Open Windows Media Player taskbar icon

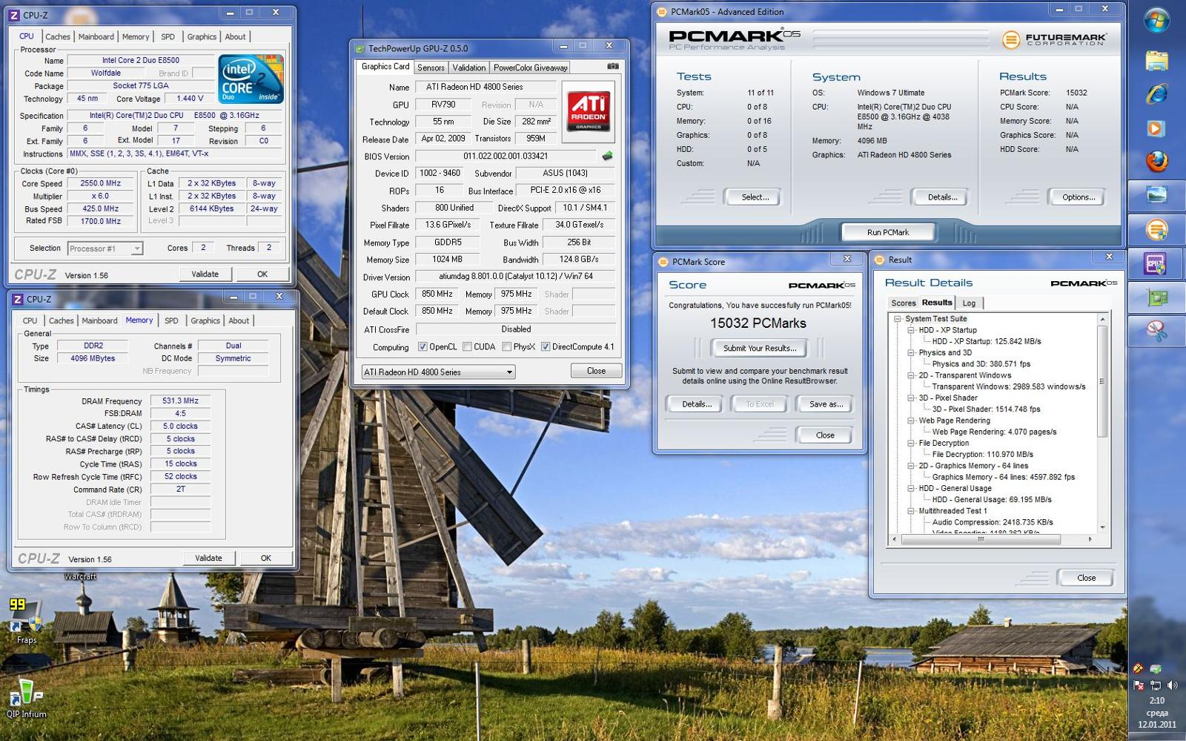pyautogui.click(x=1156, y=128)
